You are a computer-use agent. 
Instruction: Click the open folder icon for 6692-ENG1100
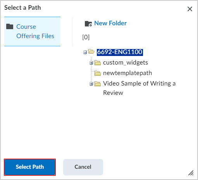(91, 52)
